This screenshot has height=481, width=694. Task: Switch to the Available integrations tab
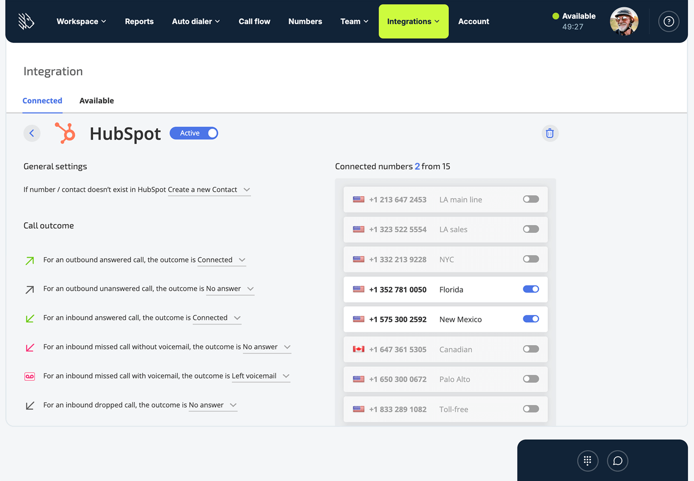[x=97, y=100]
